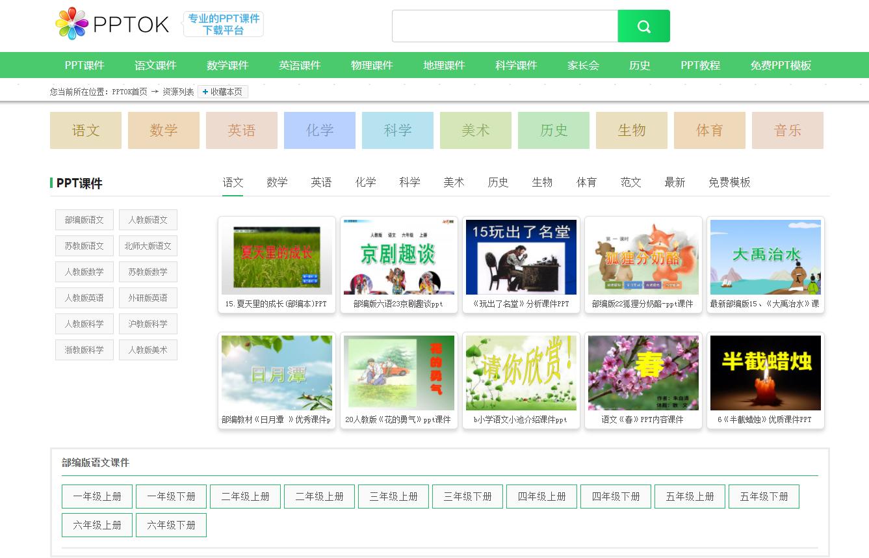Click the 收藏本页 bookmark button

tap(223, 92)
